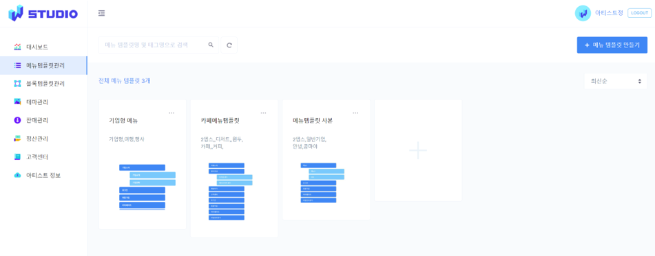Click the user avatar icon

click(x=583, y=13)
